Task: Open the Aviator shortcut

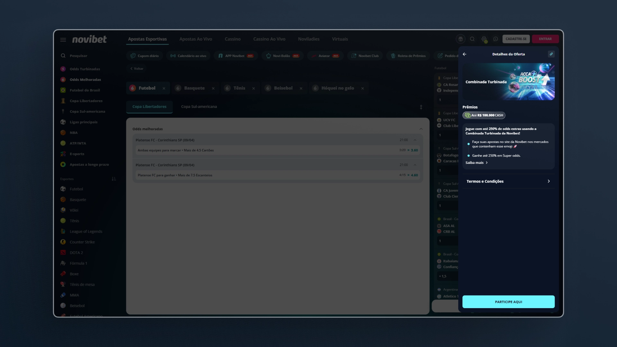Action: (325, 56)
